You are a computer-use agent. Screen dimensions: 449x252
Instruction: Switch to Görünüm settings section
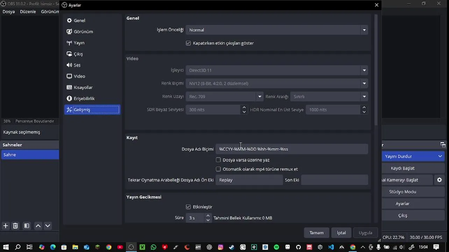tap(92, 31)
